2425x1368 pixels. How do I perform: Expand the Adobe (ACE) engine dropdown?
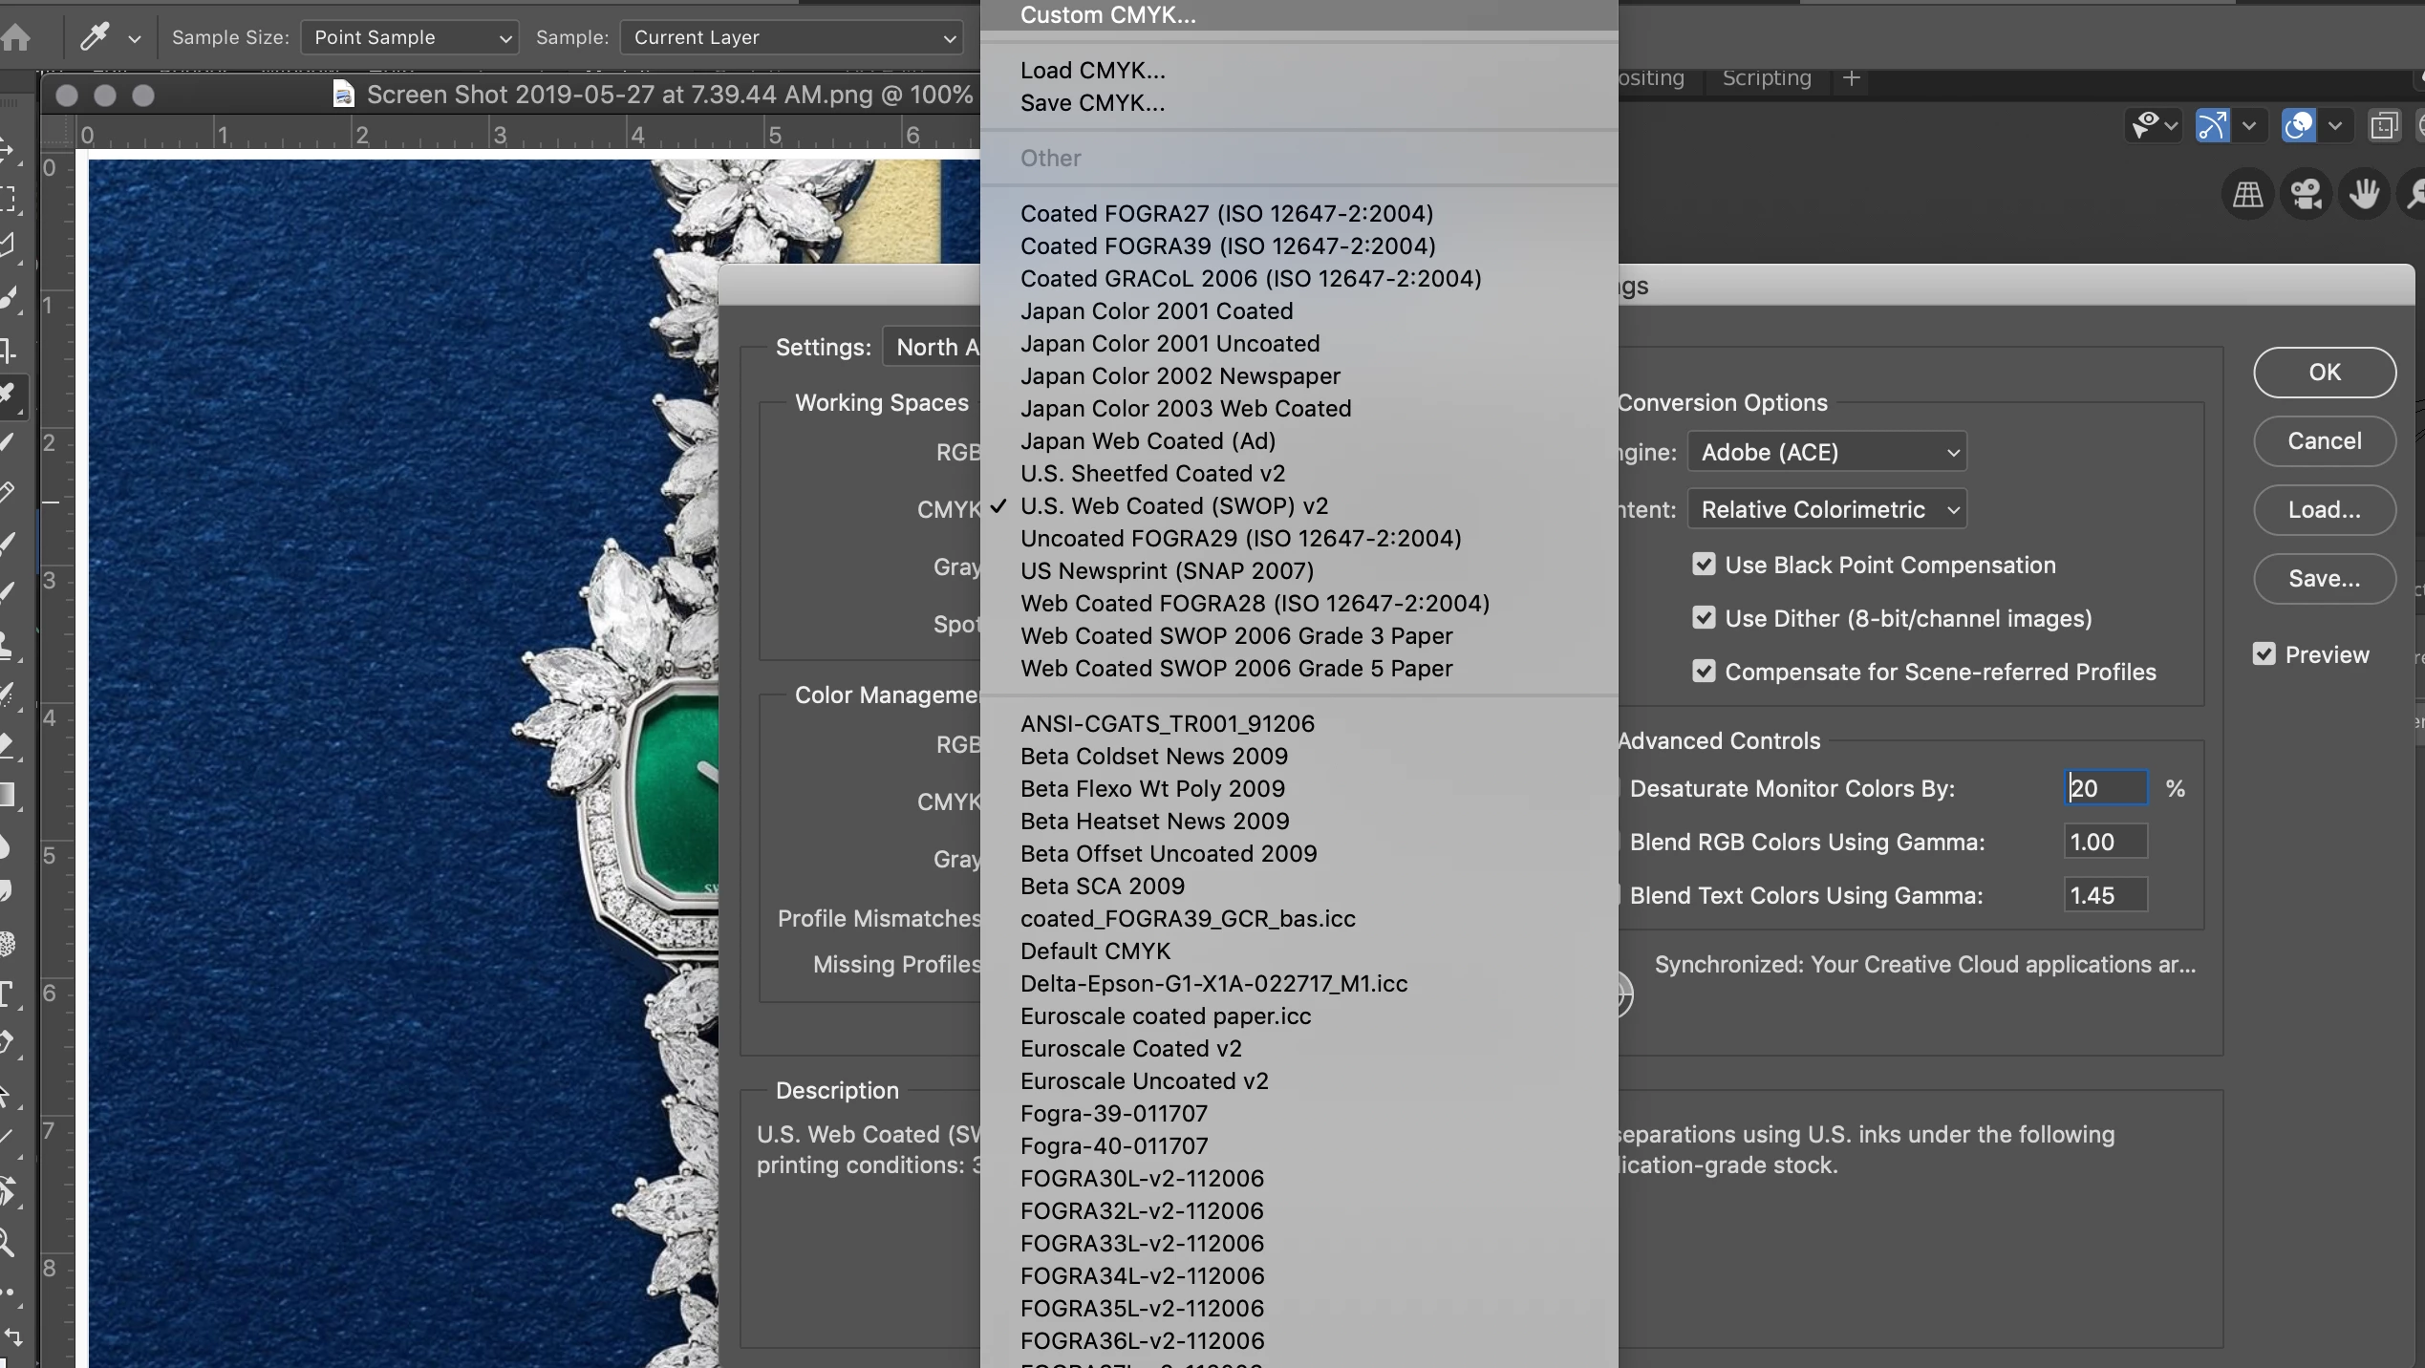1826,452
